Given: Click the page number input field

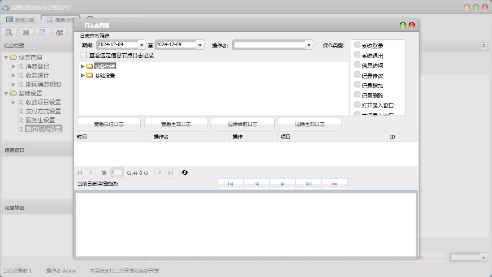Looking at the screenshot, I should coord(117,173).
